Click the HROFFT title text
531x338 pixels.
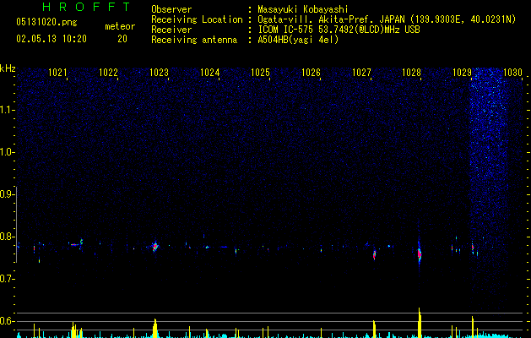86,7
